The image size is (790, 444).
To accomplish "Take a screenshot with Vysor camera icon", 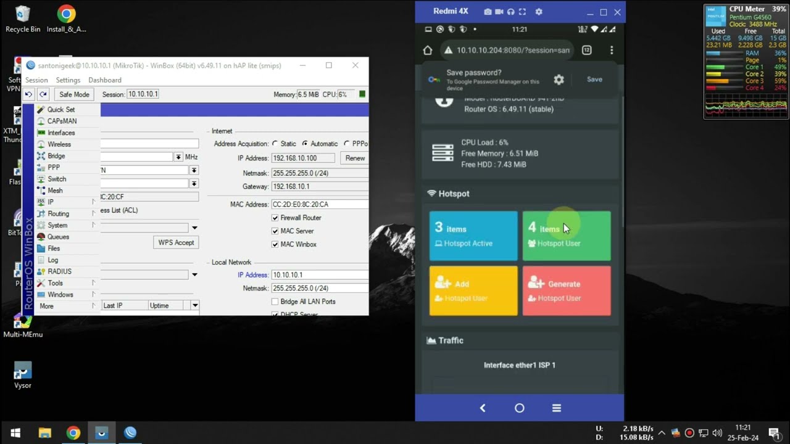I will coord(488,12).
